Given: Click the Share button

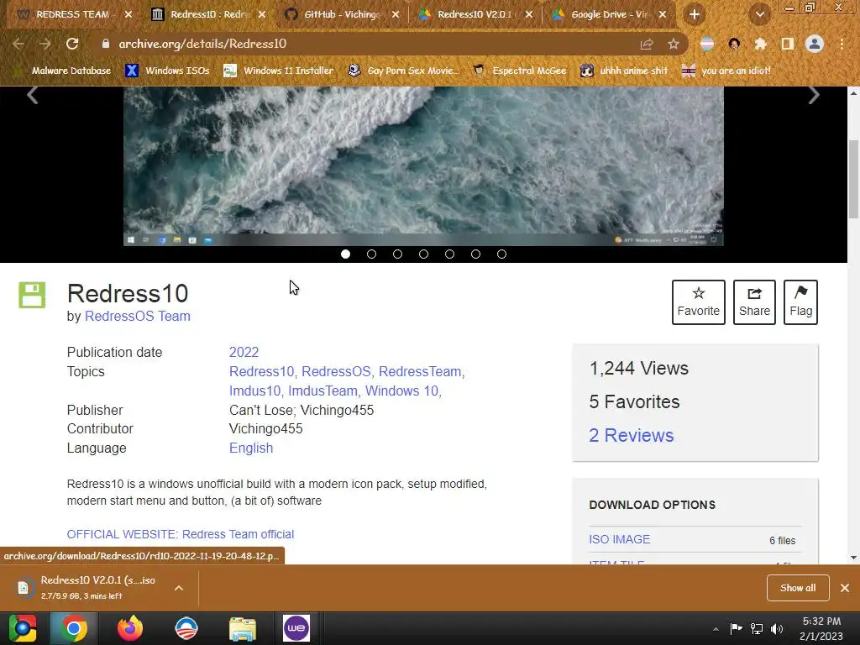Looking at the screenshot, I should 755,302.
